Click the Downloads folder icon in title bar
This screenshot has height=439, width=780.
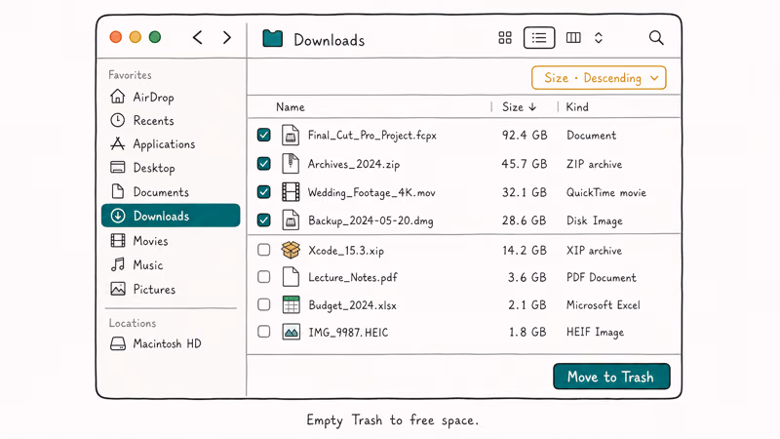click(273, 38)
